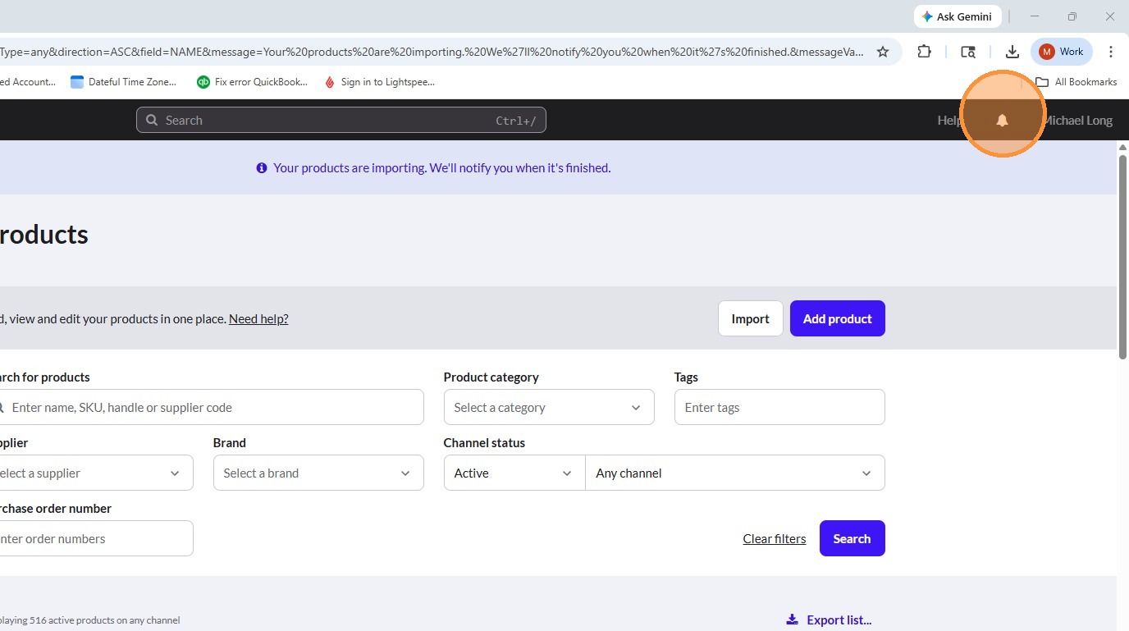Open the Any channel dropdown

[x=735, y=473]
